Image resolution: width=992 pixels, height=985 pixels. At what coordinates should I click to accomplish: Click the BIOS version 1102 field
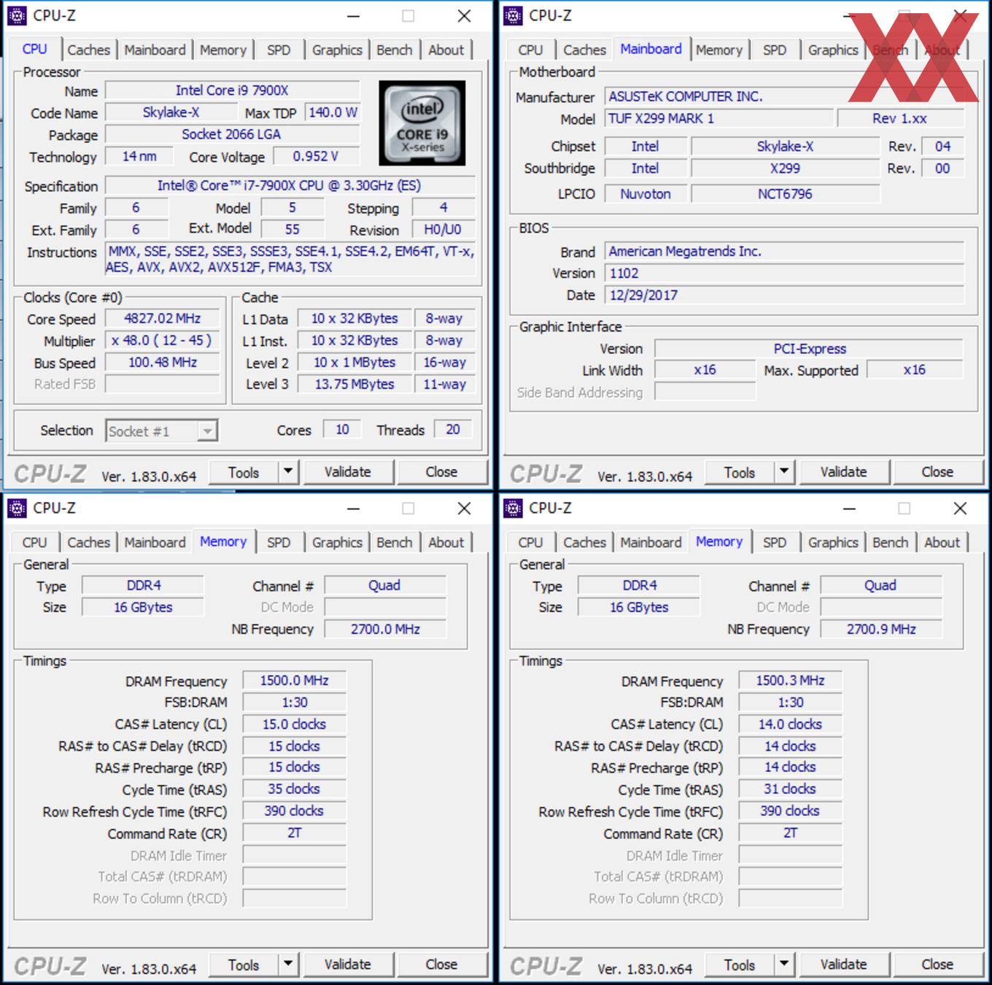tap(784, 274)
